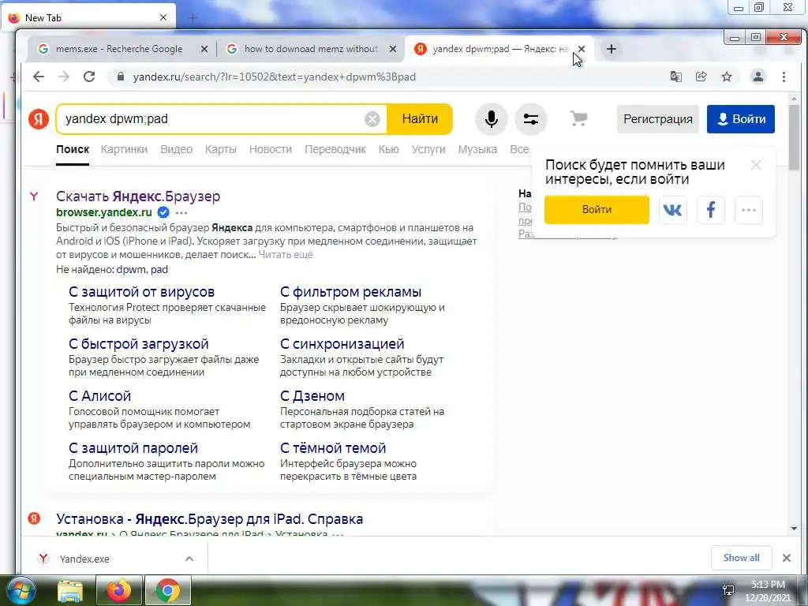Open 'Установка - Яндекс.Браузер для iPad' result
This screenshot has width=808, height=606.
tap(210, 519)
